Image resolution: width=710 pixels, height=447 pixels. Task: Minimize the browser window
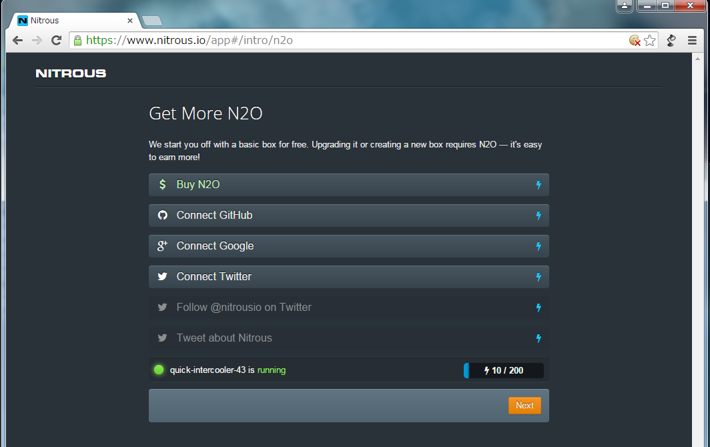click(x=647, y=6)
